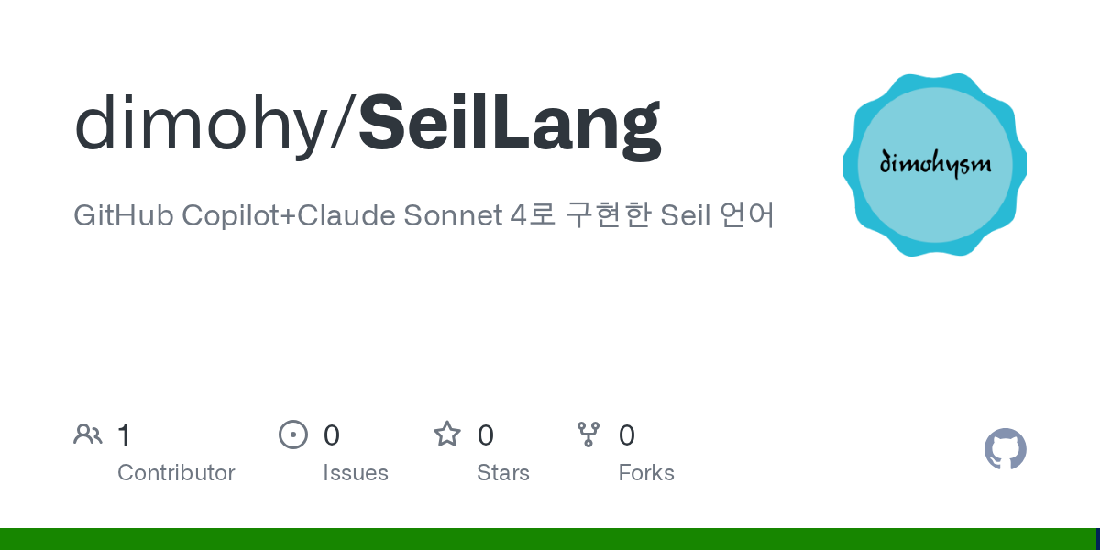
Task: Click the issues count "0"
Action: (x=332, y=435)
